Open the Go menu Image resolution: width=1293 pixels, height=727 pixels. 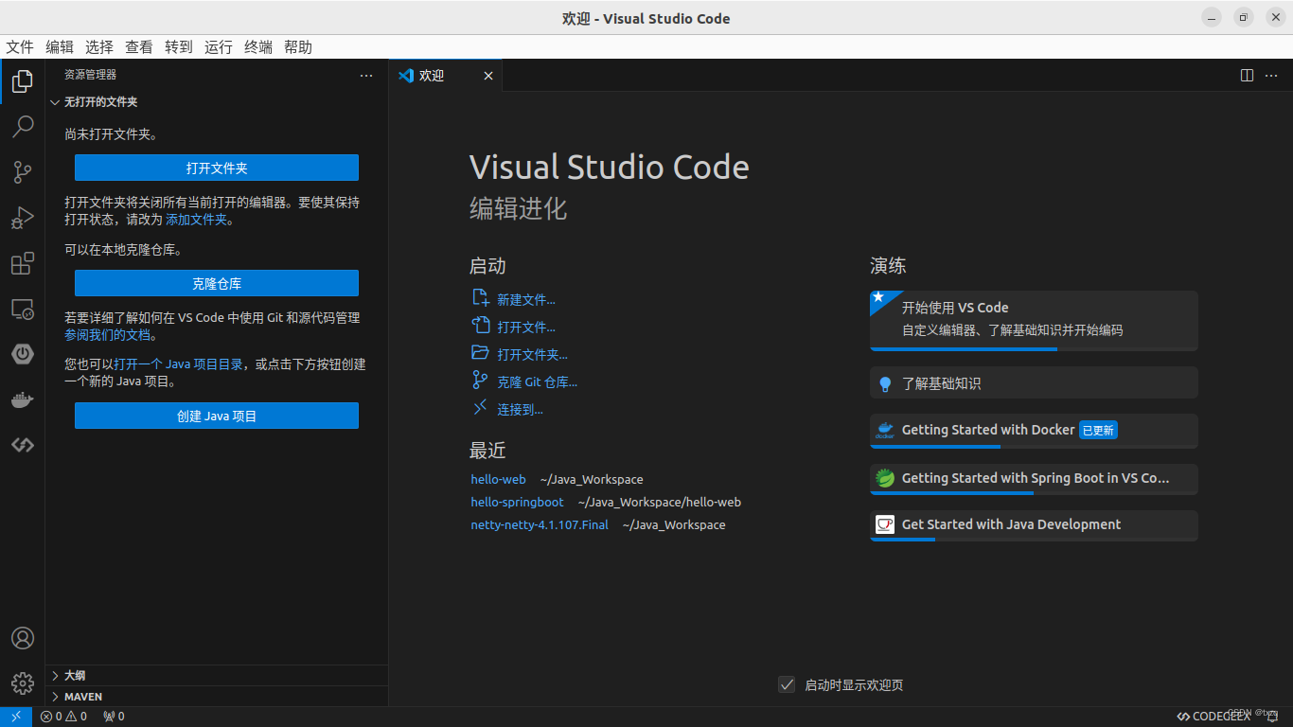(x=179, y=47)
